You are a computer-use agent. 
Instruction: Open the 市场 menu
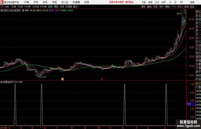(36, 2)
